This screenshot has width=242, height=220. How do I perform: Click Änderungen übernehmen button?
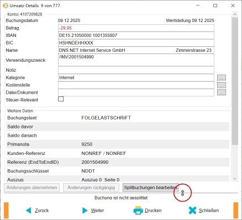[31, 187]
